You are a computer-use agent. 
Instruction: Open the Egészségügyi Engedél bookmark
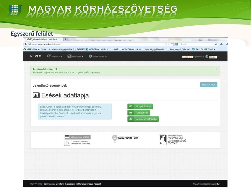[154, 49]
